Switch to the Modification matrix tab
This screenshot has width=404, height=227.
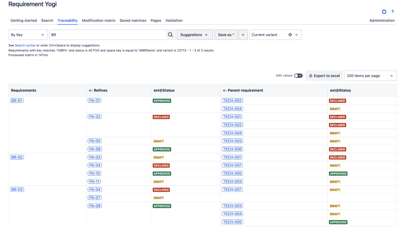tap(99, 20)
